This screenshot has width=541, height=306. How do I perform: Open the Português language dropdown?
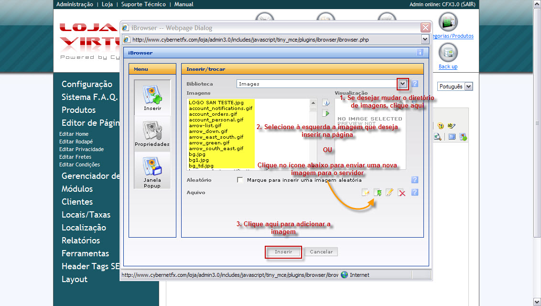(468, 87)
